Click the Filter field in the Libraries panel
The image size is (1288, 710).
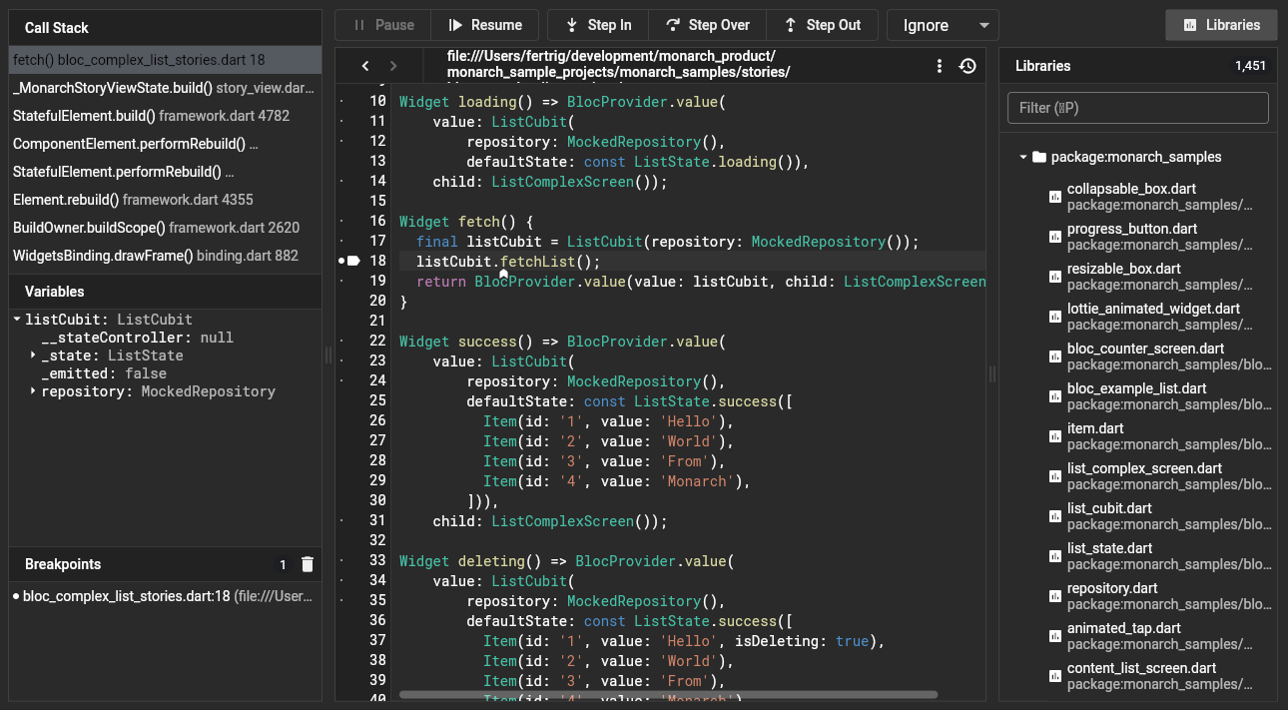1137,107
